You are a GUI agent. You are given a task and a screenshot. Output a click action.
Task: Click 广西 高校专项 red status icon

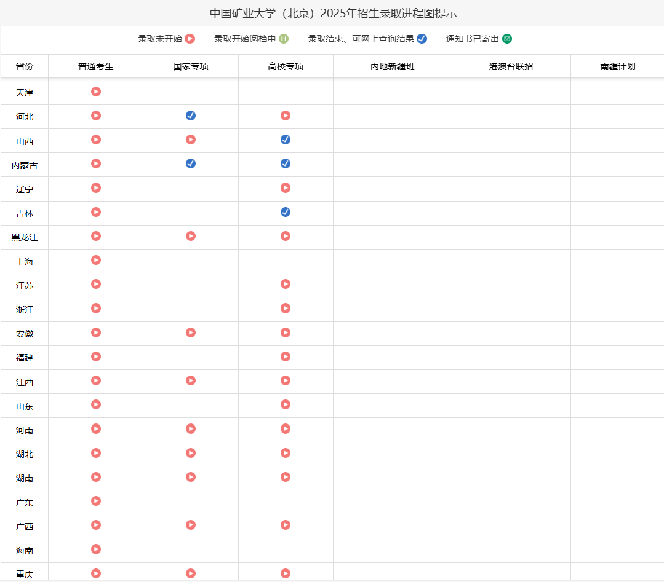[286, 525]
